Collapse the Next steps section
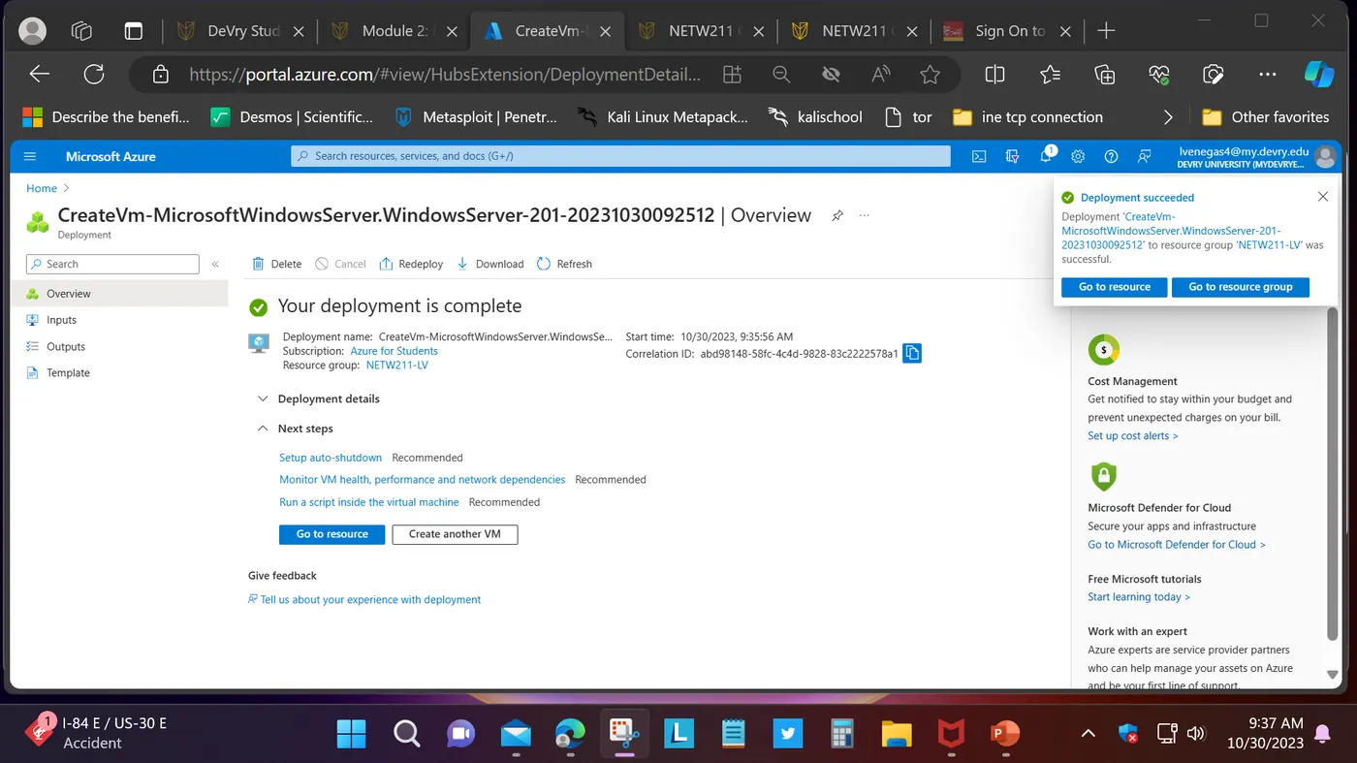The image size is (1357, 763). coord(296,429)
